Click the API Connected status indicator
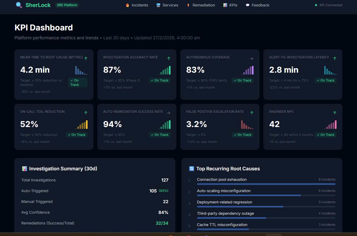Screen dimensions: 357x236 click(x=328, y=5)
